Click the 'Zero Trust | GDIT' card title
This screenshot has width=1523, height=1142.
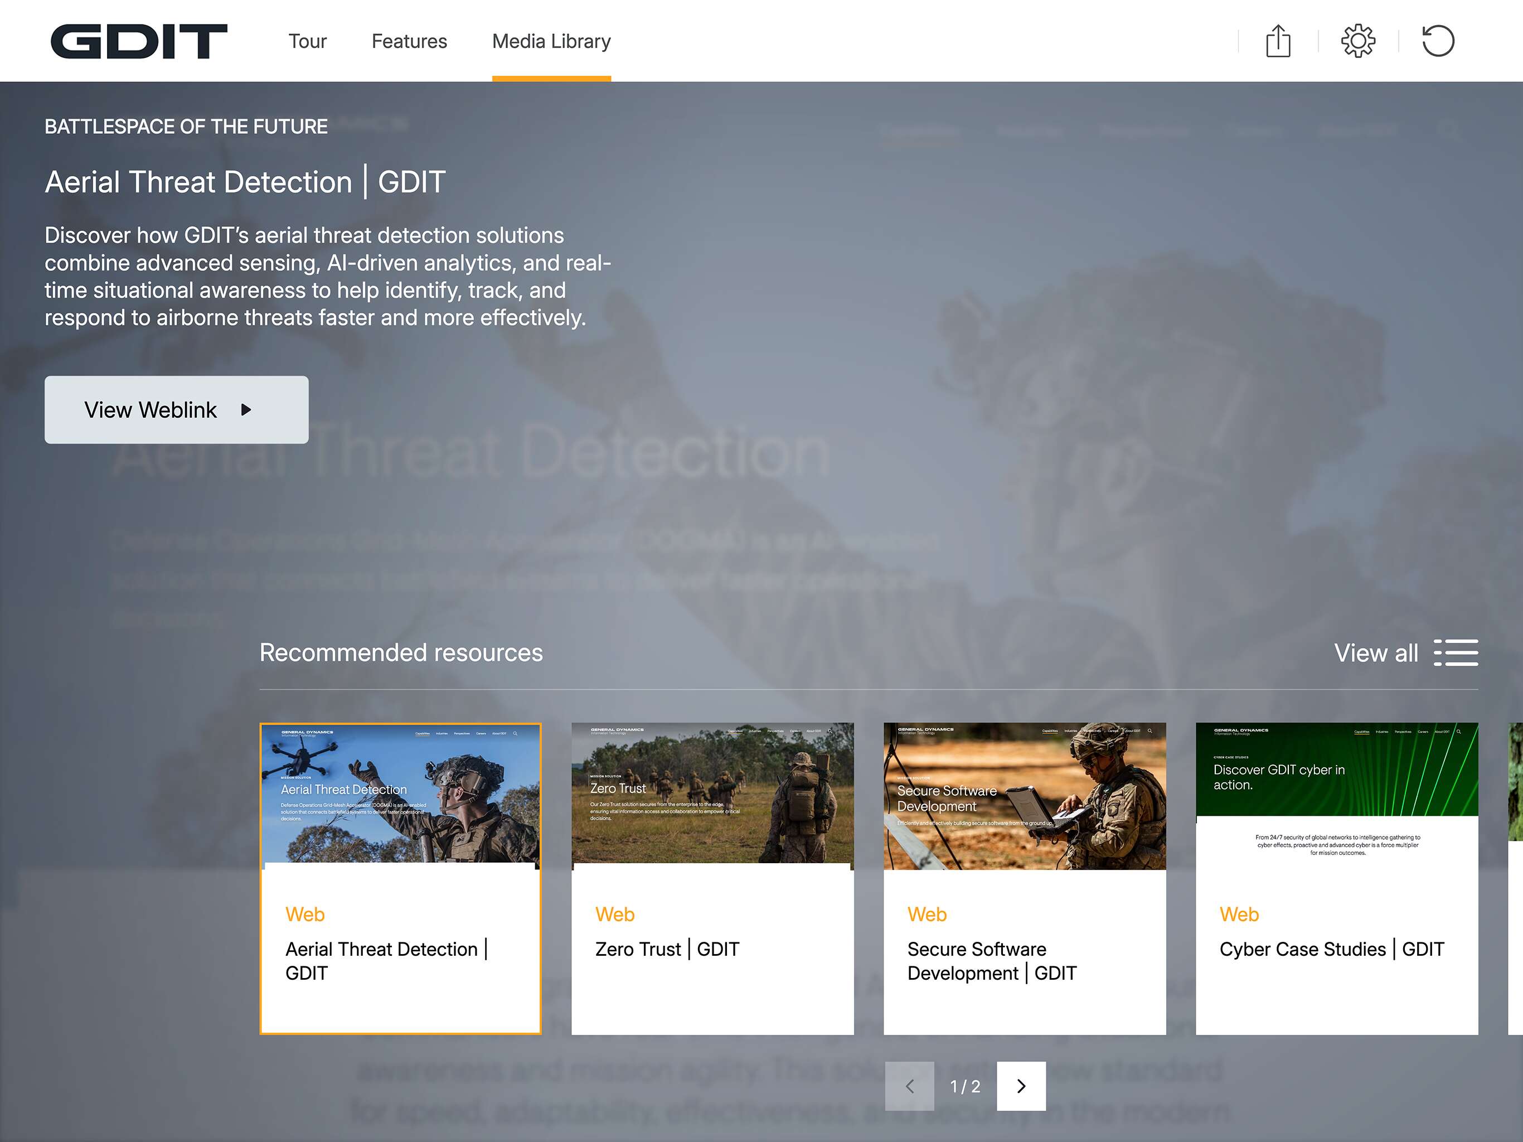click(x=667, y=949)
